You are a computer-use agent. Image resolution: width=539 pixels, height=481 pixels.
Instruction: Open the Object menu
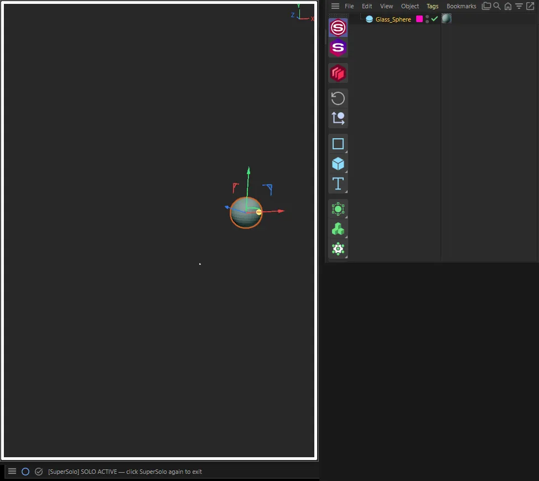(410, 6)
